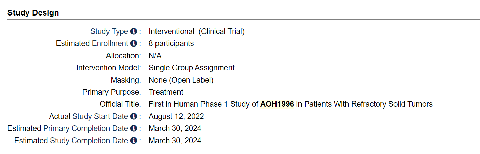
Task: Click the Single Group Assignment value
Action: click(x=192, y=68)
